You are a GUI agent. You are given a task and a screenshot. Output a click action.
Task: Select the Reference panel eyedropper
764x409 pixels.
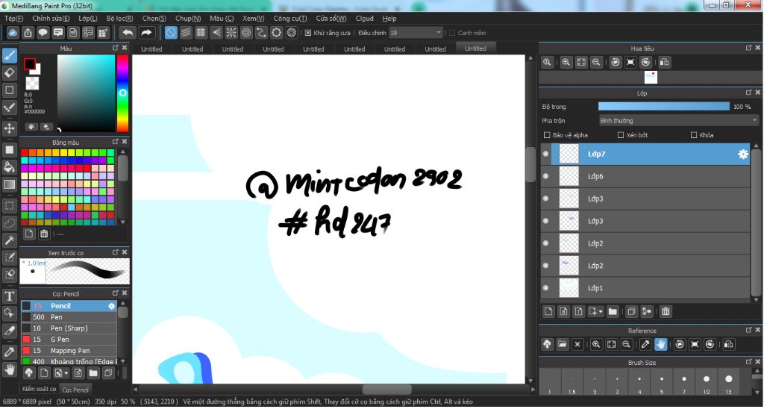645,344
